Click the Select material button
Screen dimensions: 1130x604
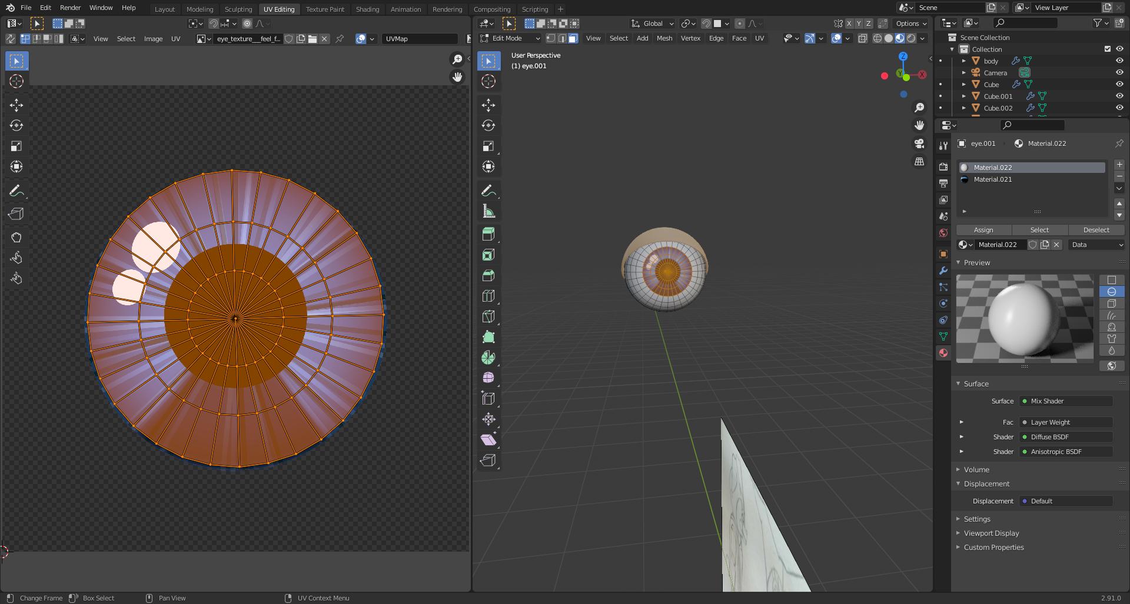pos(1039,230)
